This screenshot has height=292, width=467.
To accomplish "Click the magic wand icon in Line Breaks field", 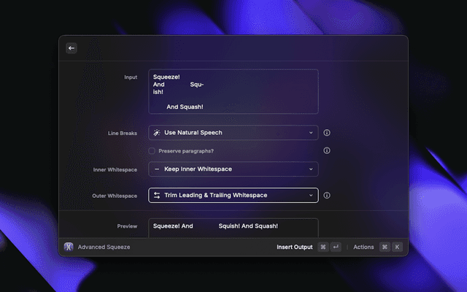I will [x=157, y=133].
